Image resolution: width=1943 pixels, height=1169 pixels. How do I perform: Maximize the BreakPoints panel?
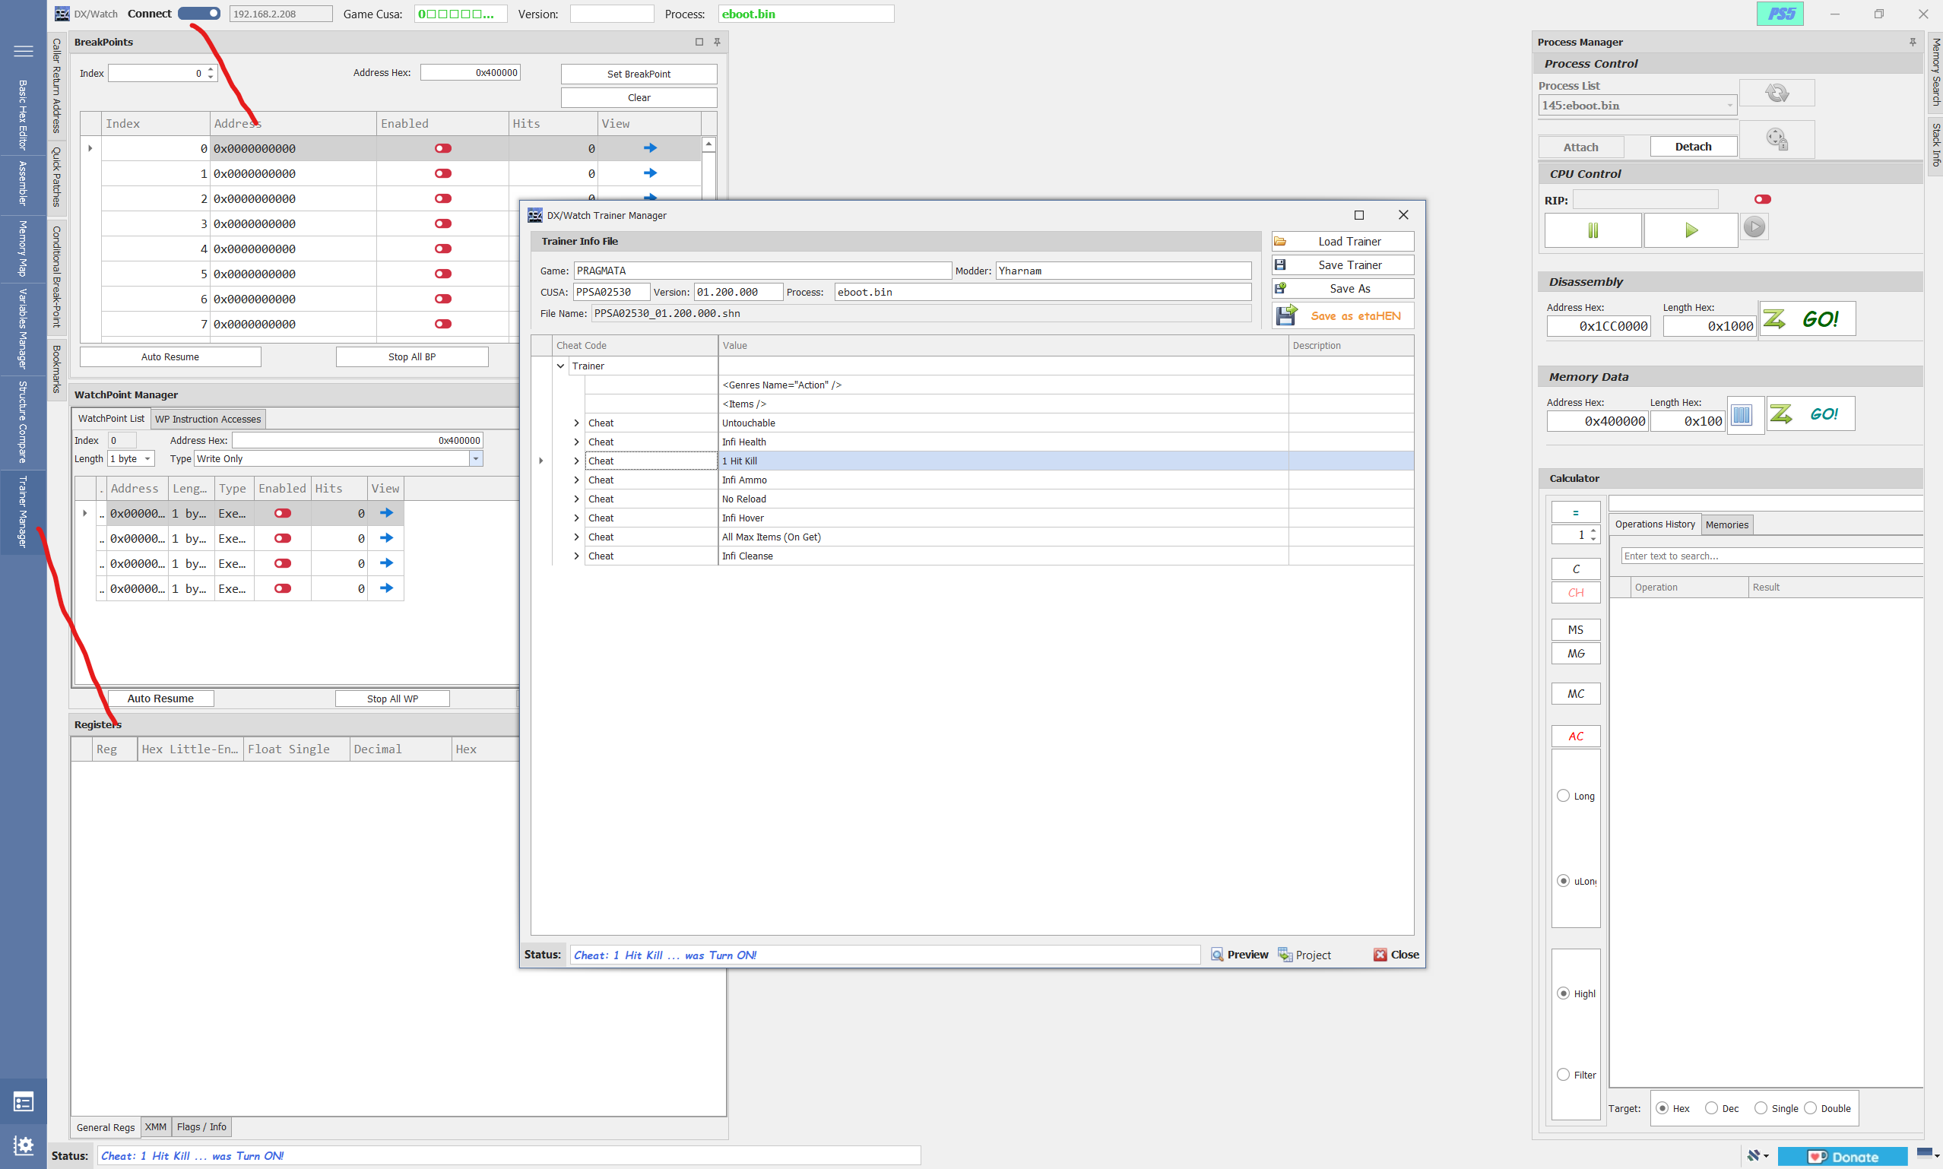pyautogui.click(x=699, y=42)
